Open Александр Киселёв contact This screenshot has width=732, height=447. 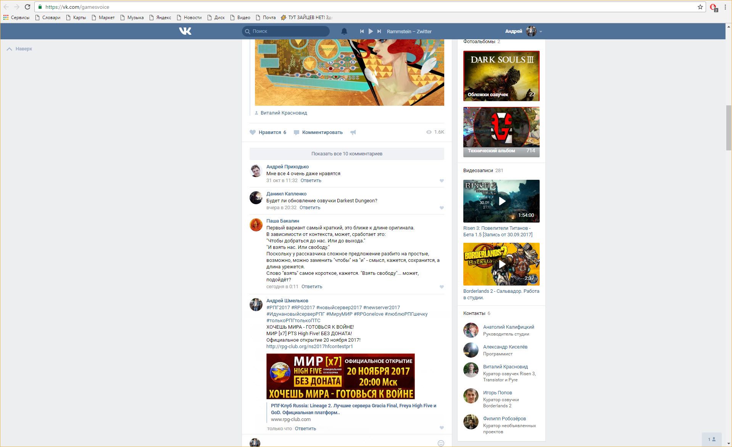click(505, 347)
